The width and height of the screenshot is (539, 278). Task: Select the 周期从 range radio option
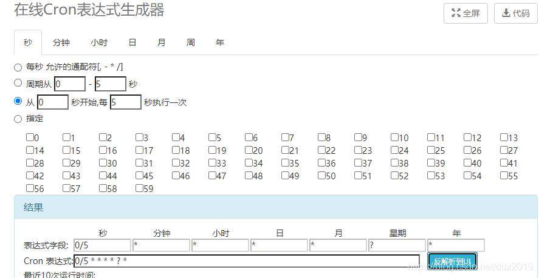pyautogui.click(x=18, y=83)
